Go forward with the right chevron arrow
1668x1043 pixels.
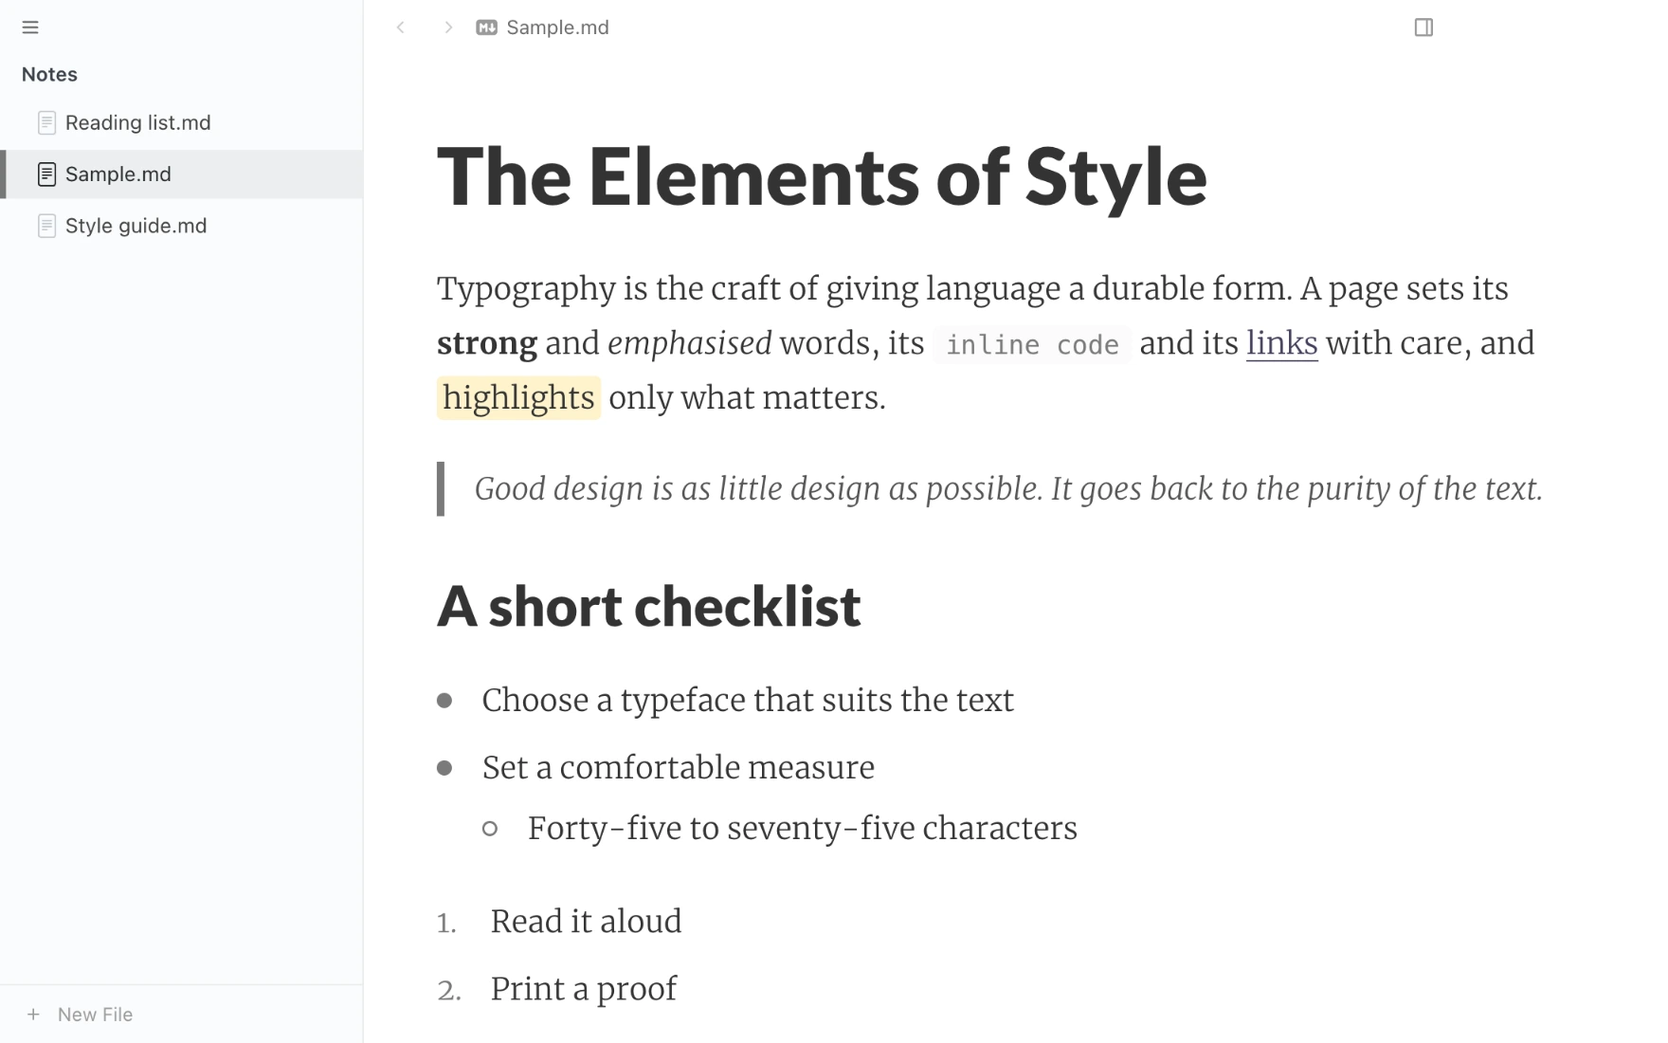coord(448,27)
